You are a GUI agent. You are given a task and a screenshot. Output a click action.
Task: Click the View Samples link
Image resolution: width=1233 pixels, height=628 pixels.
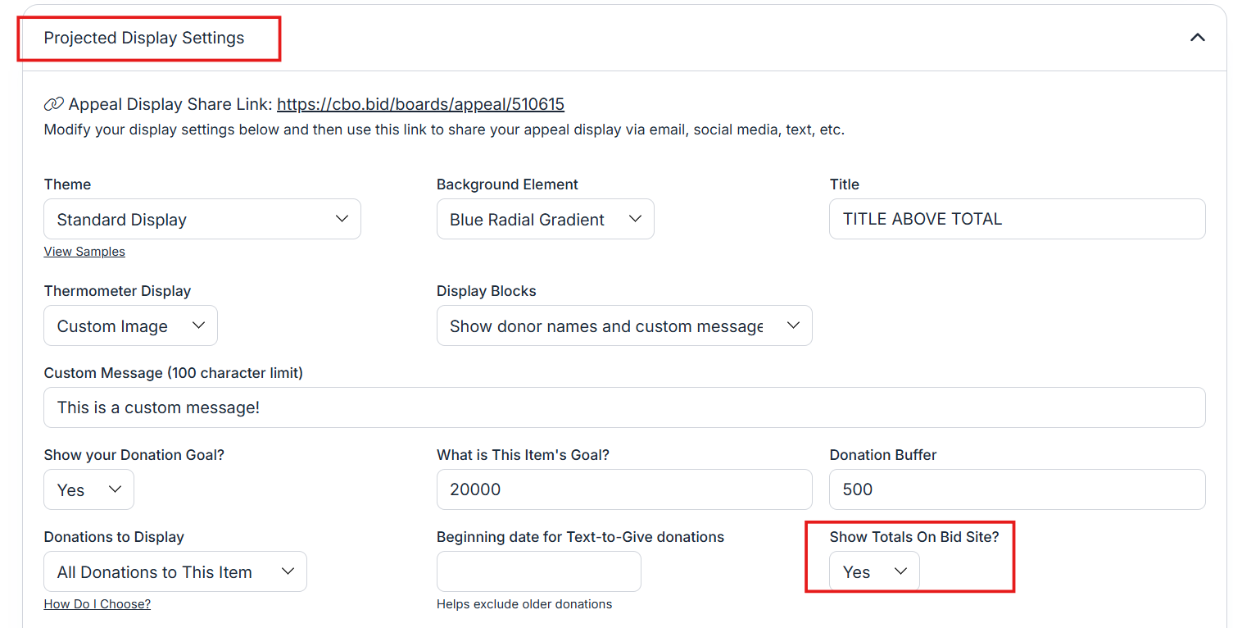tap(84, 252)
